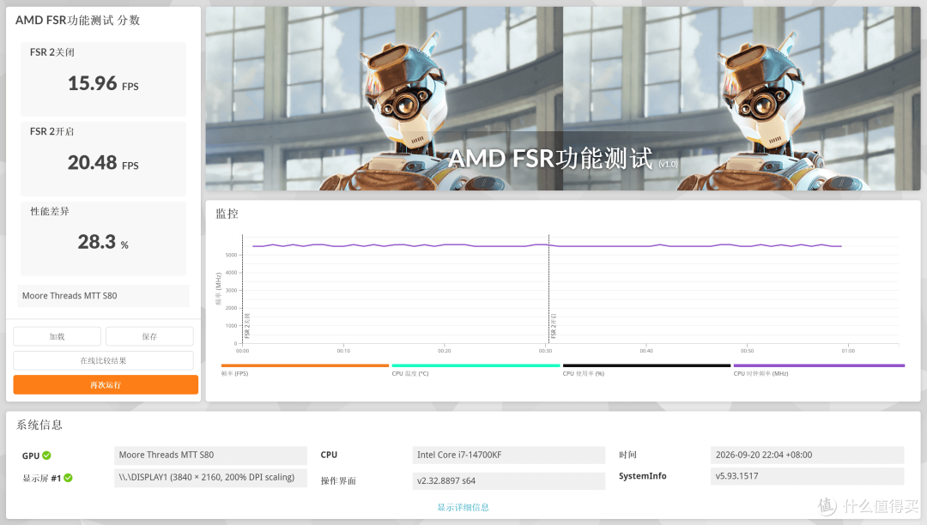The image size is (927, 525).
Task: Click the AMD FSR feature test banner image
Action: click(x=563, y=99)
